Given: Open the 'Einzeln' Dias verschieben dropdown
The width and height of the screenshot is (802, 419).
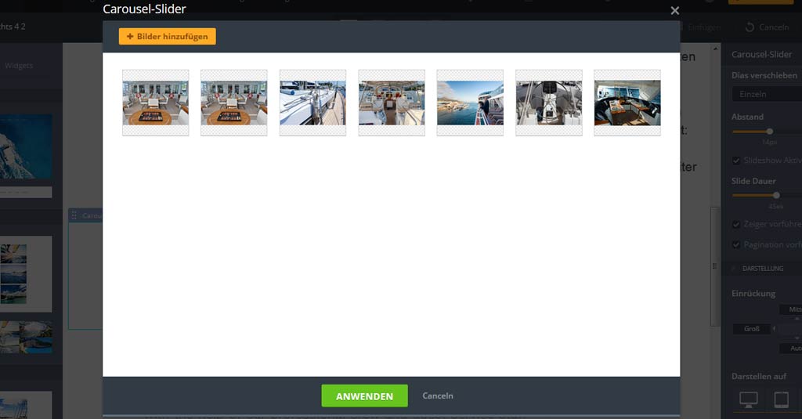Looking at the screenshot, I should pyautogui.click(x=766, y=94).
